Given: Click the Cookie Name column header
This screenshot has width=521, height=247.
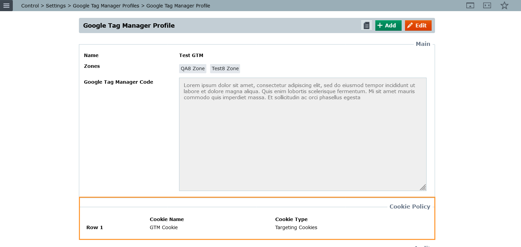Looking at the screenshot, I should coord(167,219).
